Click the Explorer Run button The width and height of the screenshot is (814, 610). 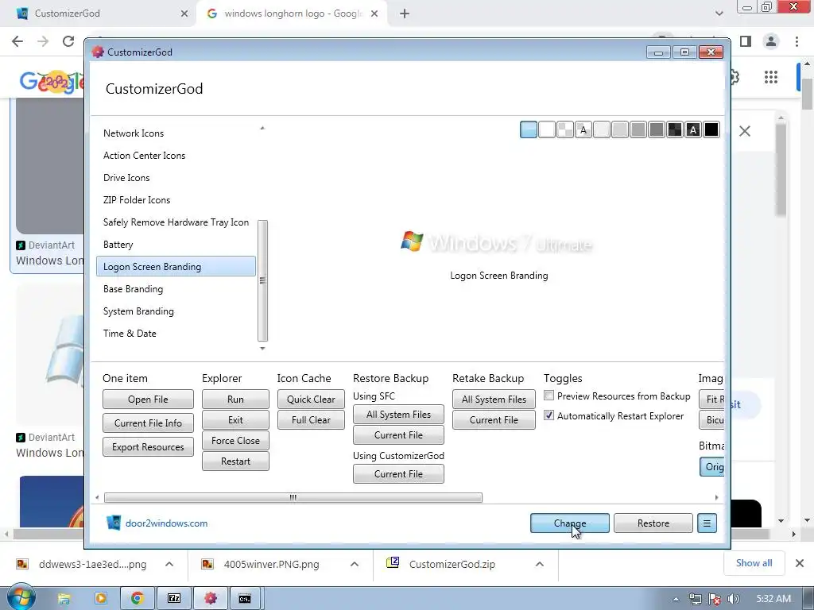pyautogui.click(x=235, y=400)
